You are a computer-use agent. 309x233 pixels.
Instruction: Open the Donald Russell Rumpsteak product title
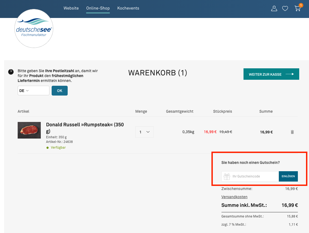click(85, 128)
